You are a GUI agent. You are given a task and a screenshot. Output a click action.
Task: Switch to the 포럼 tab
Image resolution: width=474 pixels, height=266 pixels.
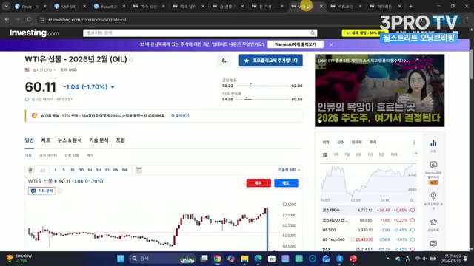(120, 140)
